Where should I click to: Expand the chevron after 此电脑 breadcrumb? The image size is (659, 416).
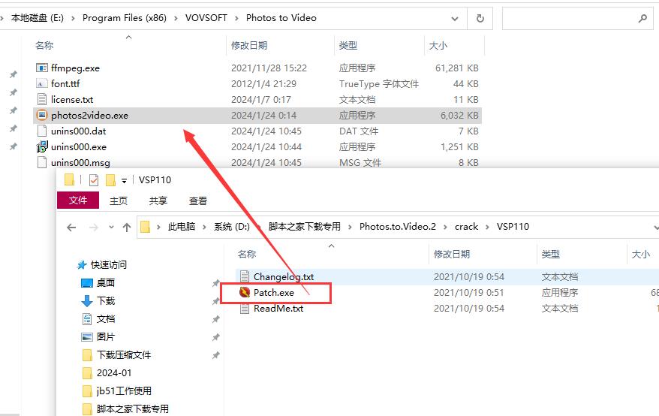point(204,227)
